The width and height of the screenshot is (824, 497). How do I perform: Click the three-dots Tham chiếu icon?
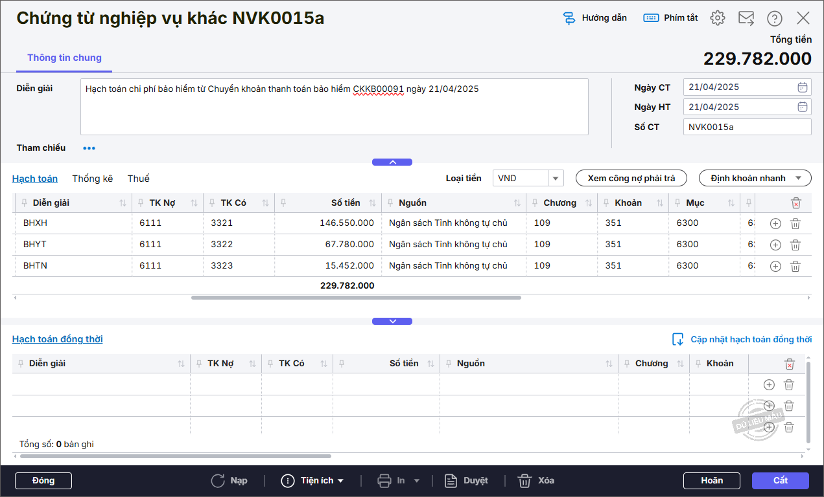click(89, 148)
